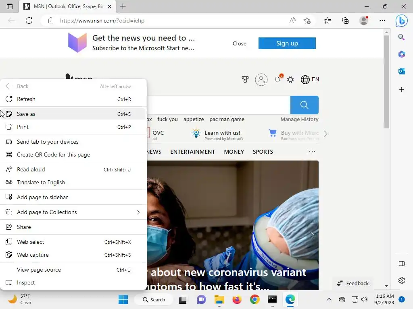Open the Collections toolbar icon
This screenshot has width=413, height=309.
pyautogui.click(x=345, y=21)
